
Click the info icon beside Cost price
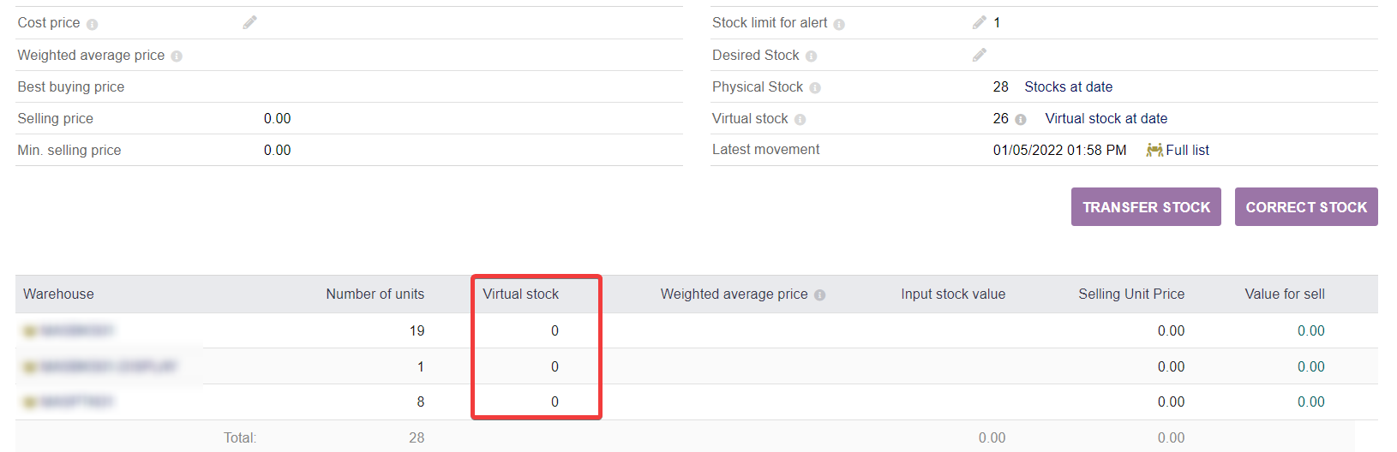click(93, 24)
